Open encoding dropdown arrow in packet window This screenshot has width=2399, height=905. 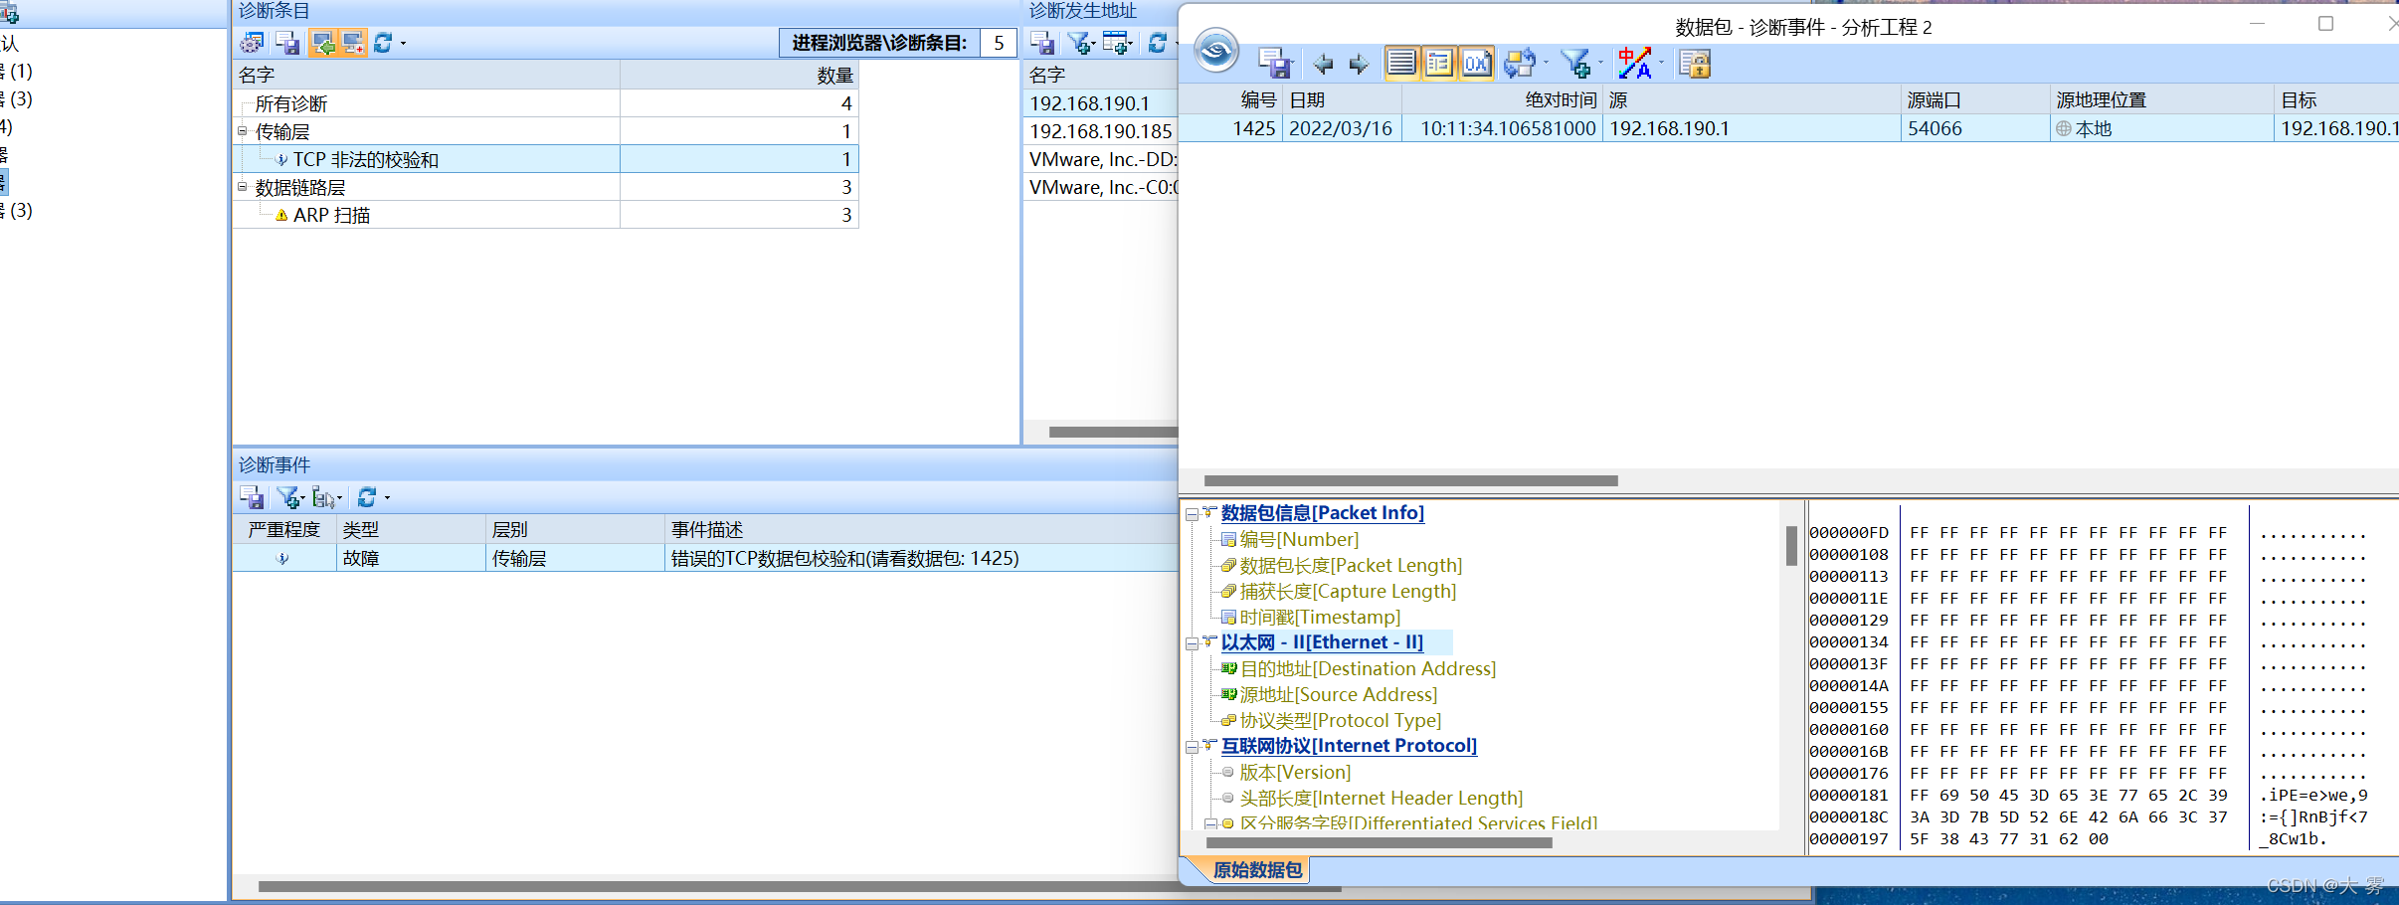[x=1661, y=64]
